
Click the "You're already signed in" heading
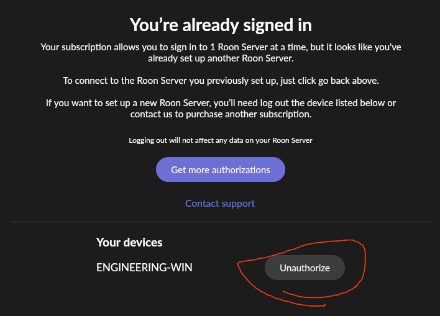[221, 25]
